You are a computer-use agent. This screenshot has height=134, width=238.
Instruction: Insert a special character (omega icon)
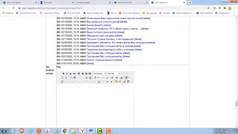[x=120, y=82]
